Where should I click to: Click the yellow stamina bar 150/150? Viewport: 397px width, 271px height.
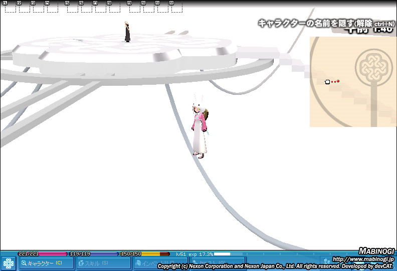(x=145, y=254)
